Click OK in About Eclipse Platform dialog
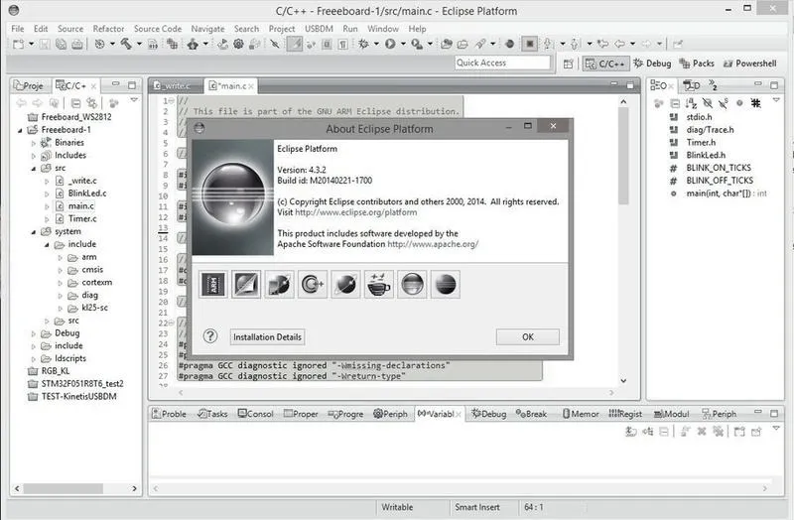Image resolution: width=794 pixels, height=520 pixels. 528,336
